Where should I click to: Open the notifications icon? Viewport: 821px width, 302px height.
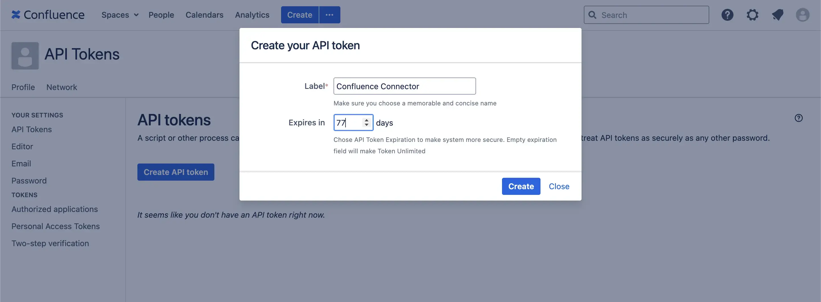point(777,15)
